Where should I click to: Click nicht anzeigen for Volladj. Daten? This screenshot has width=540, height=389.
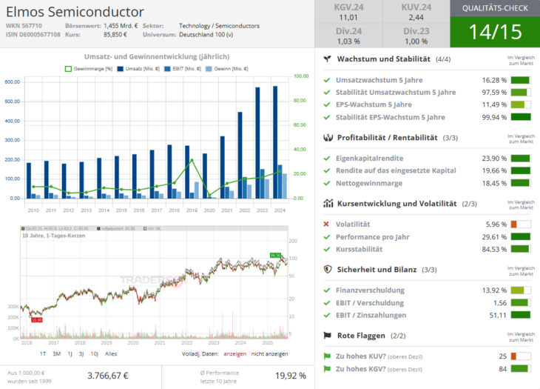click(270, 354)
